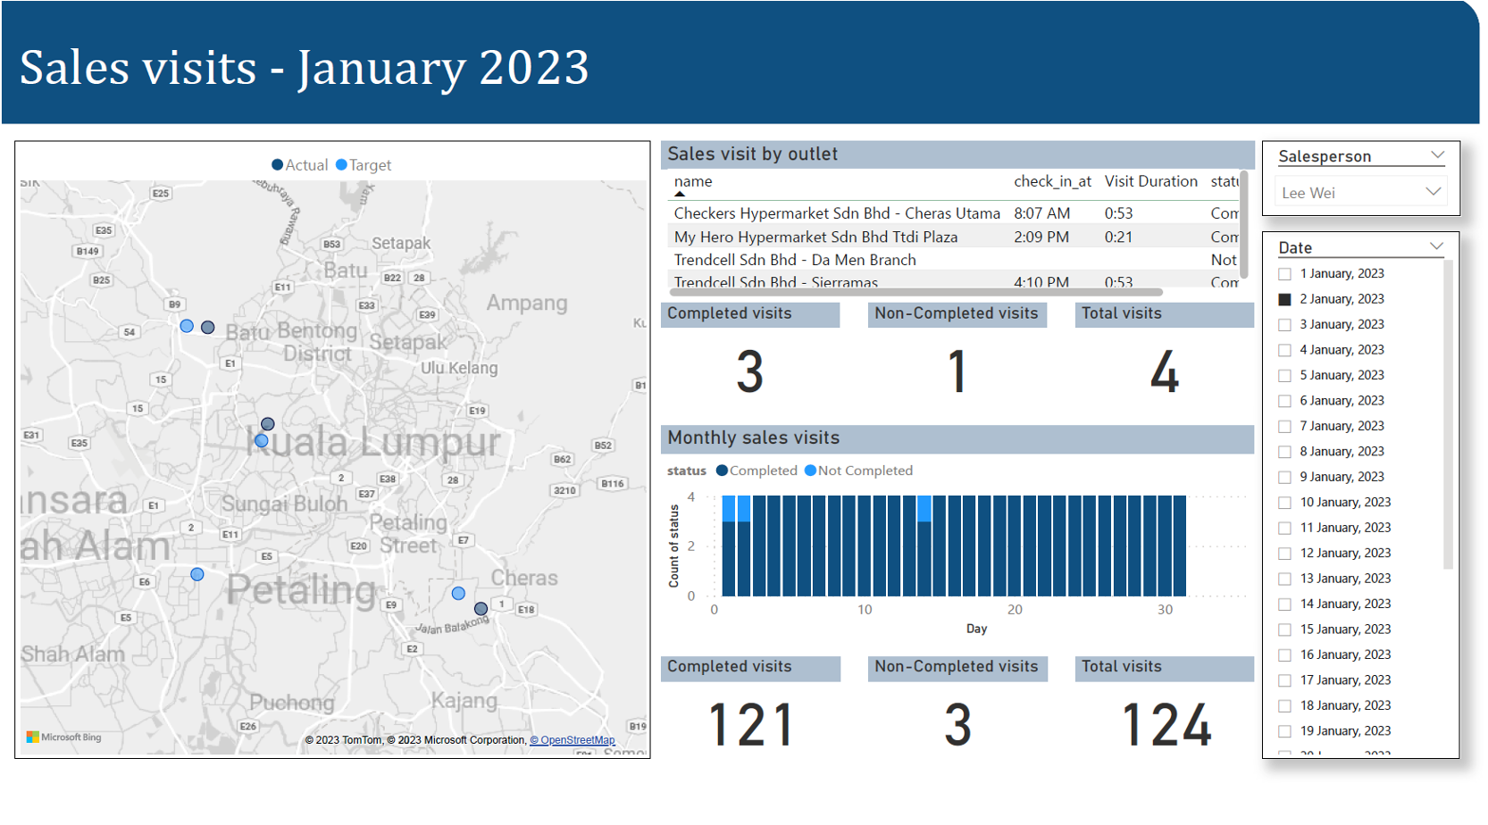Click sort arrow under name column header
1488x825 pixels.
(680, 194)
